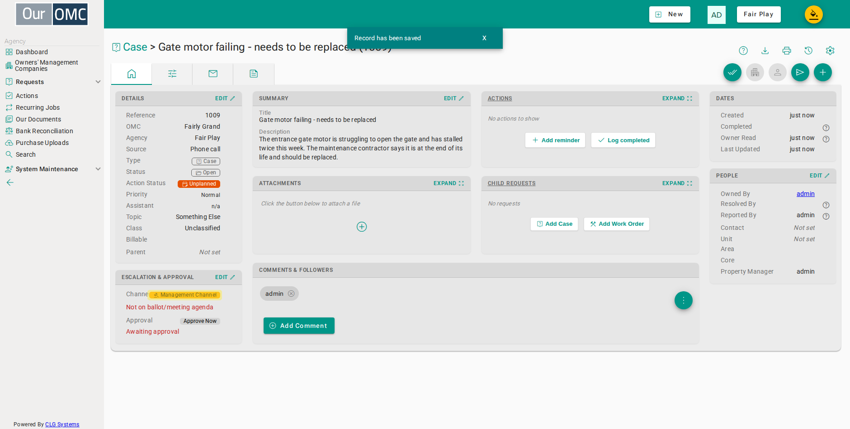Edit the Summary panel
Screen dimensions: 850x429
point(454,98)
